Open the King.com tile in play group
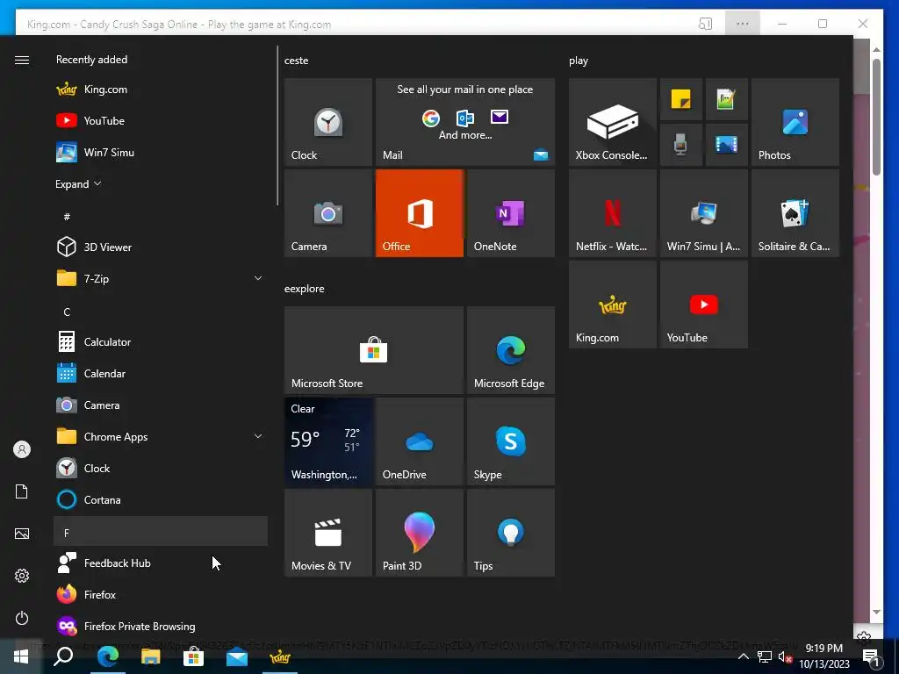 pos(612,305)
